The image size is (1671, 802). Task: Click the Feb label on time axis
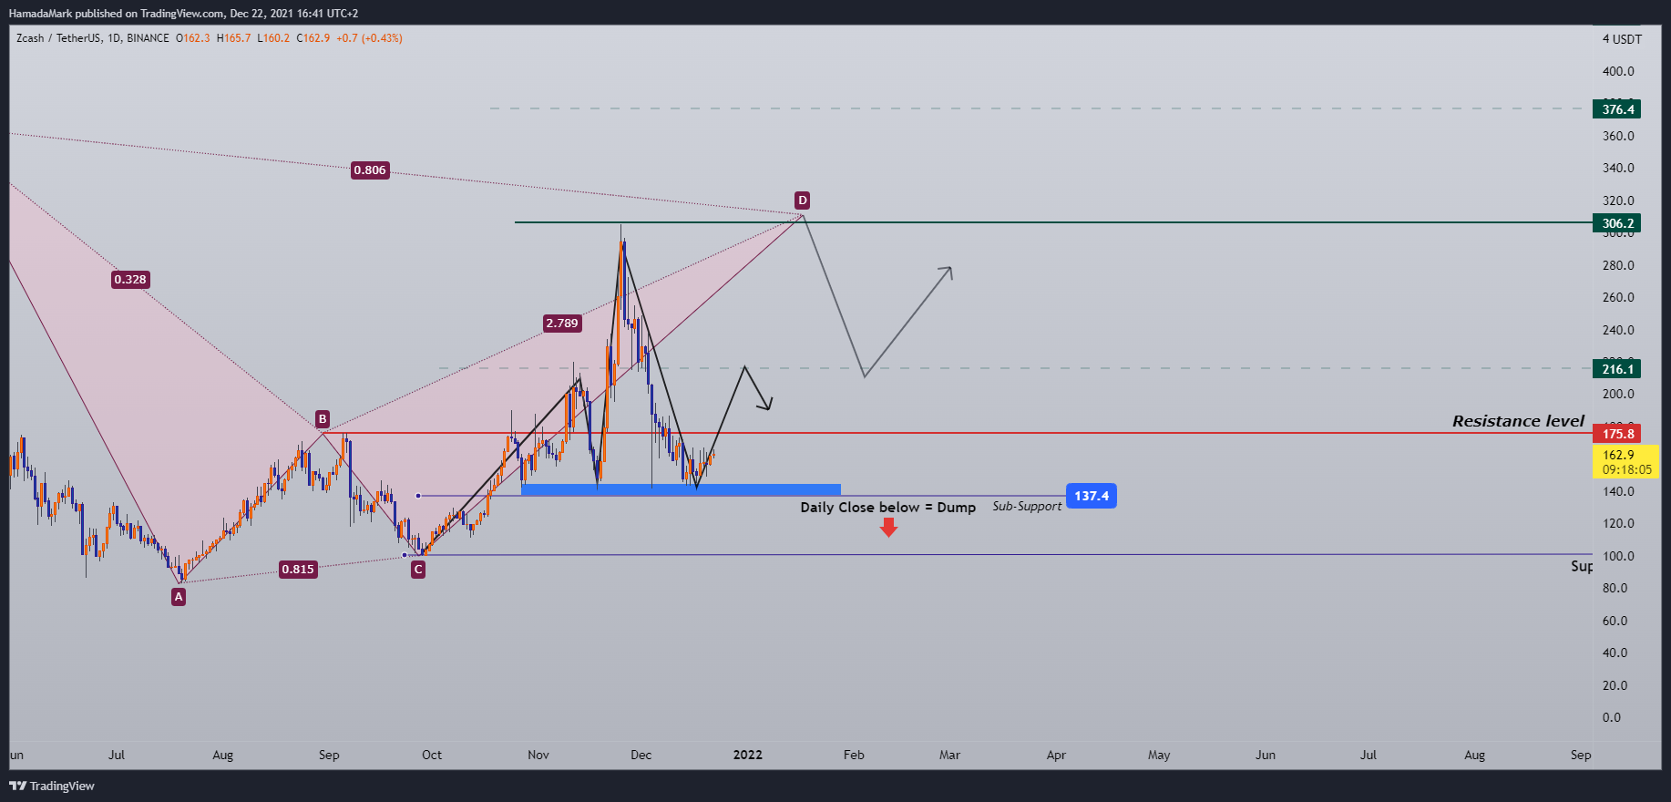click(x=854, y=755)
